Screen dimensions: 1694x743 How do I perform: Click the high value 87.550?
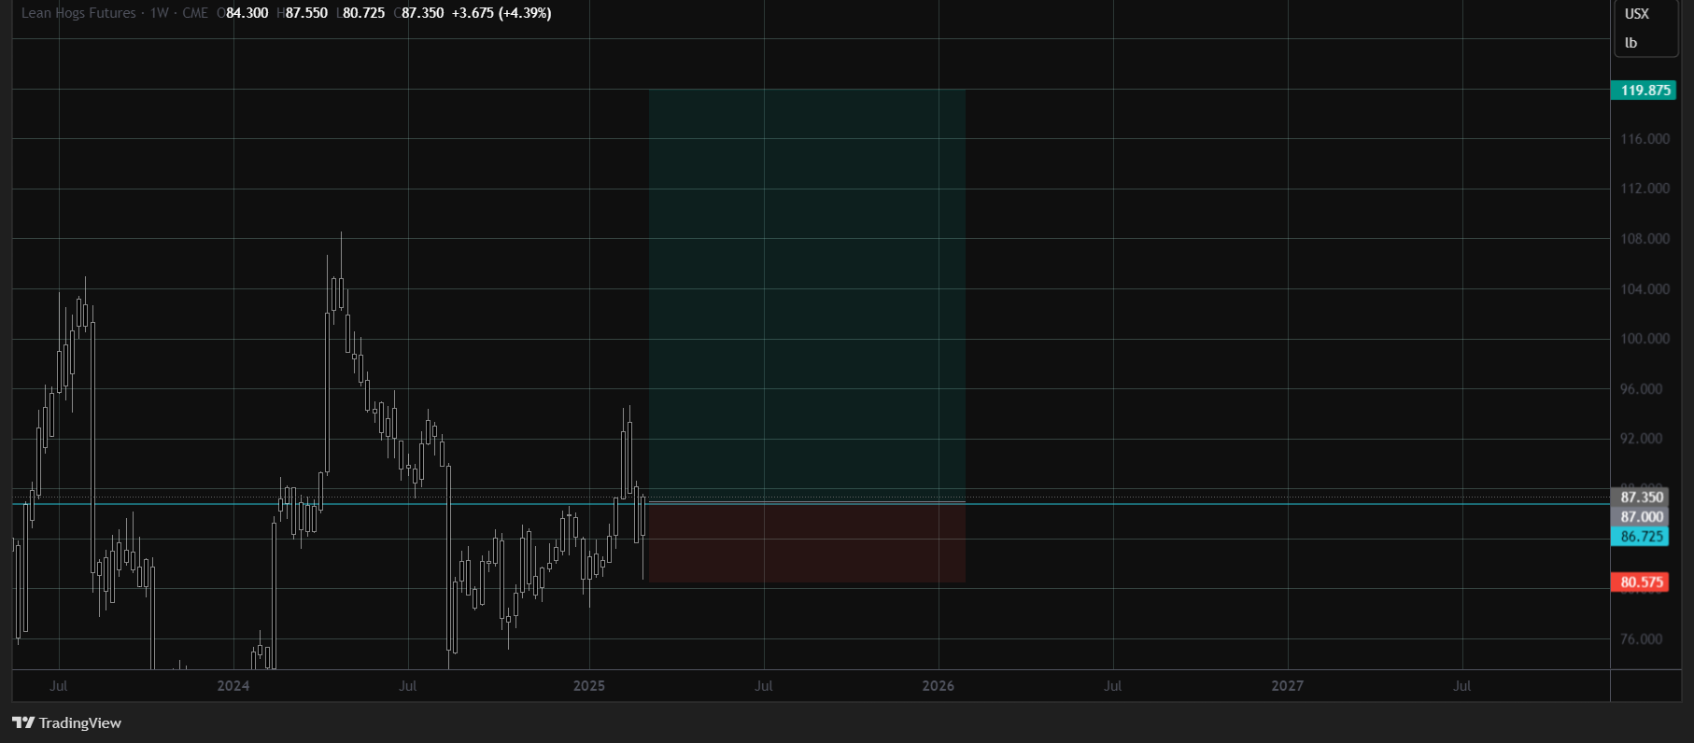coord(306,13)
